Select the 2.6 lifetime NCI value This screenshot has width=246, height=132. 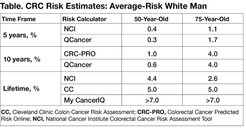[x=213, y=78]
